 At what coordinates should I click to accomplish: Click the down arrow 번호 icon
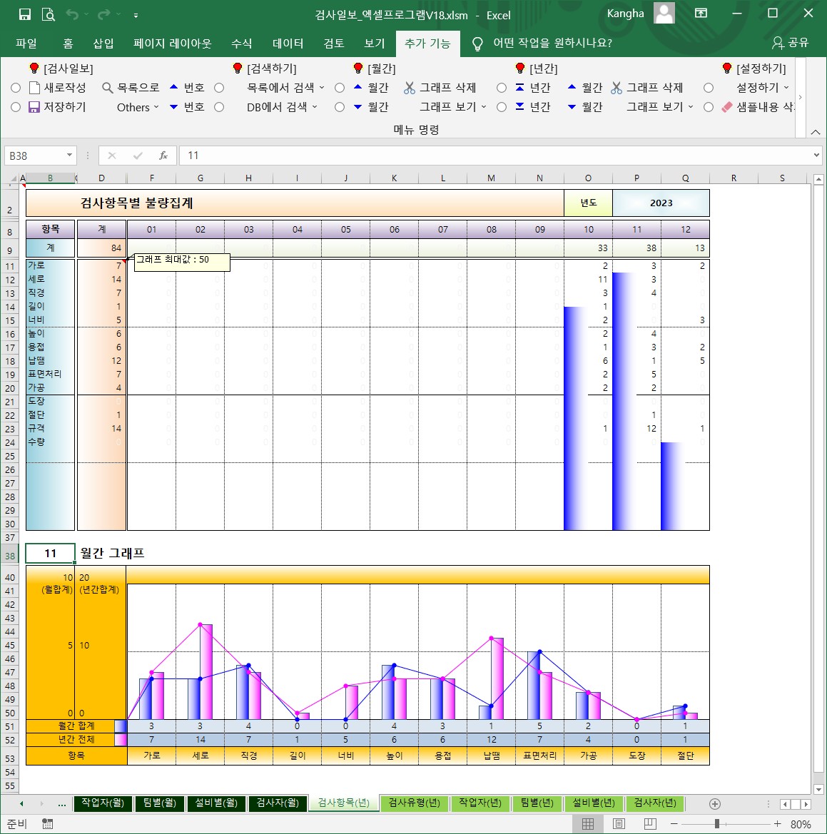pyautogui.click(x=174, y=107)
